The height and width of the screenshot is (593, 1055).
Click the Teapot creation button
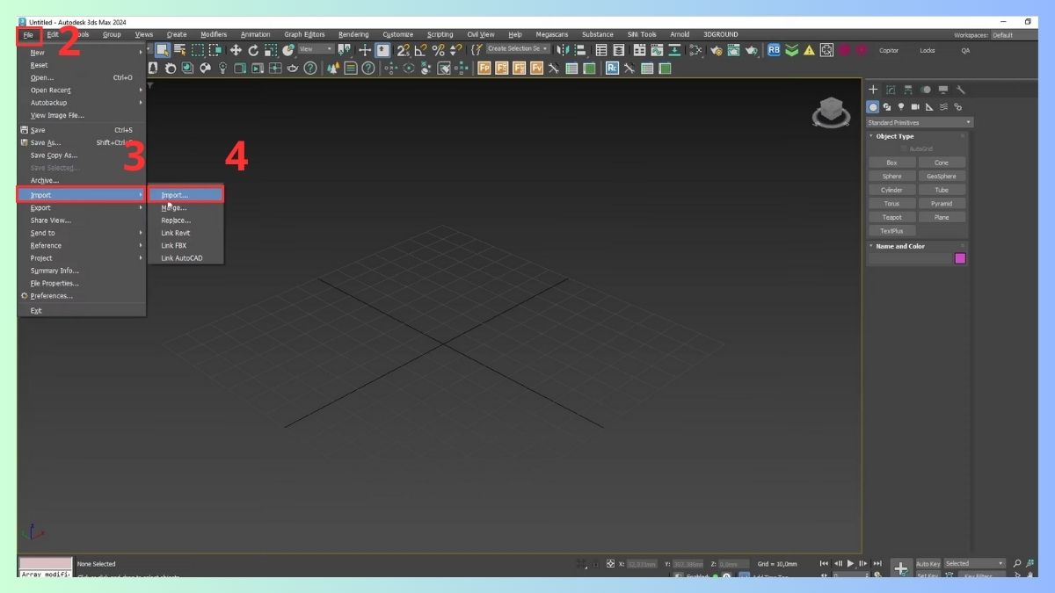tap(891, 217)
